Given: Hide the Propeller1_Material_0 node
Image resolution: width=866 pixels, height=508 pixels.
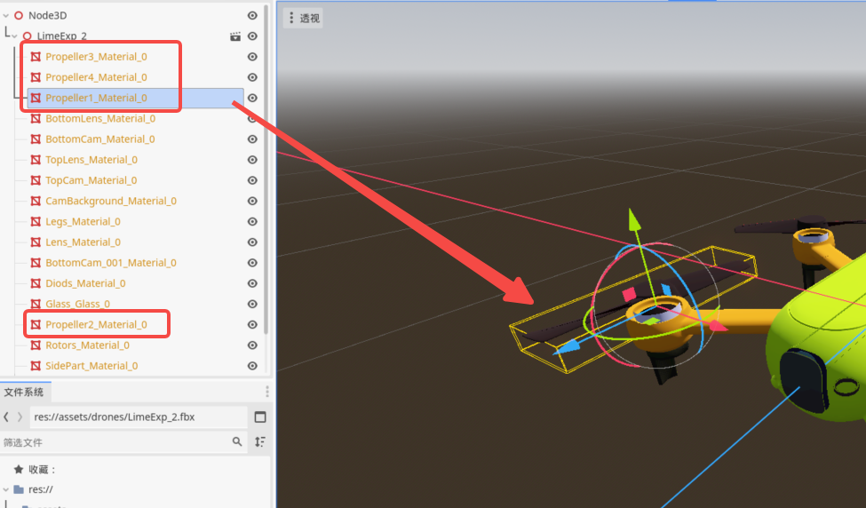Looking at the screenshot, I should pos(252,98).
